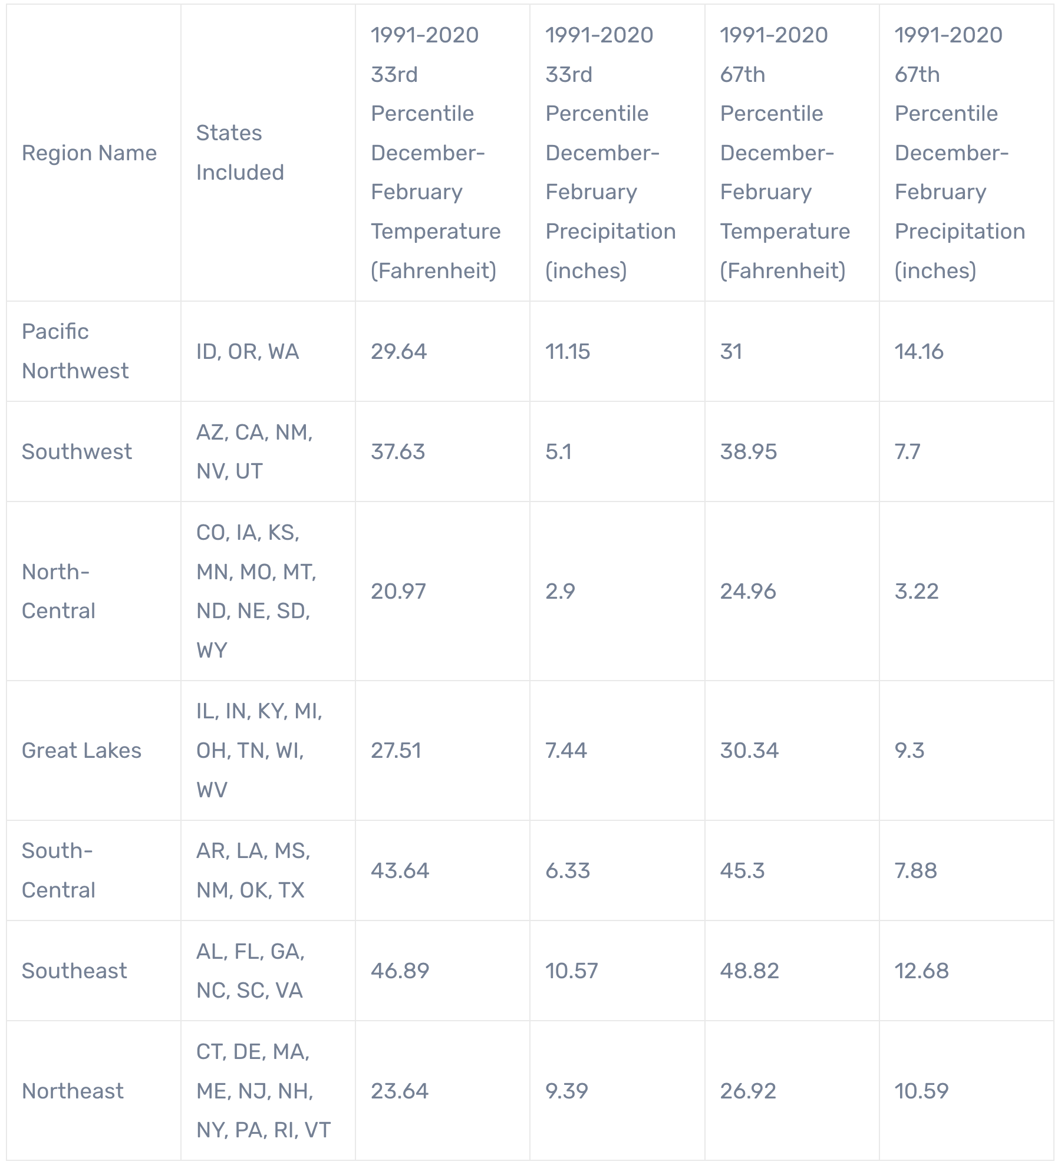Click the ID, OR, WA states cell

tap(248, 351)
